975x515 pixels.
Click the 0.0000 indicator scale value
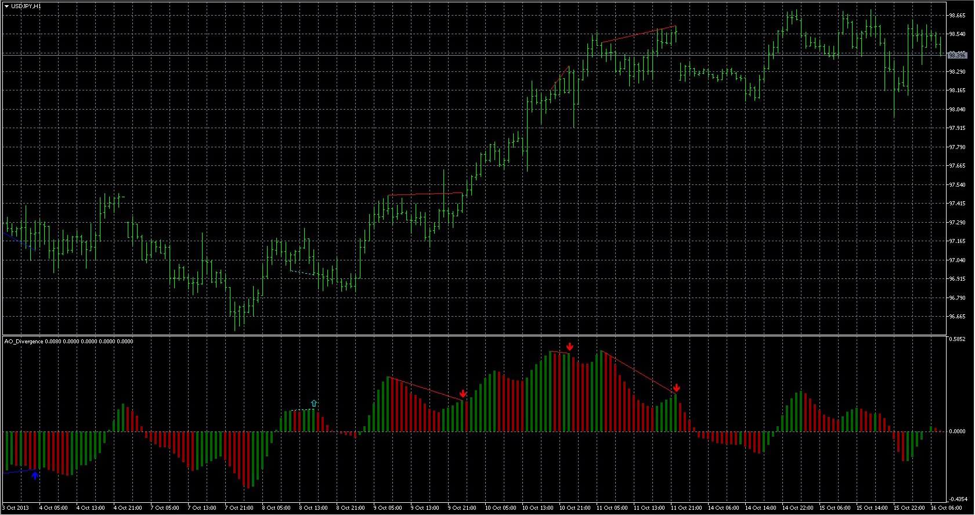coord(957,431)
